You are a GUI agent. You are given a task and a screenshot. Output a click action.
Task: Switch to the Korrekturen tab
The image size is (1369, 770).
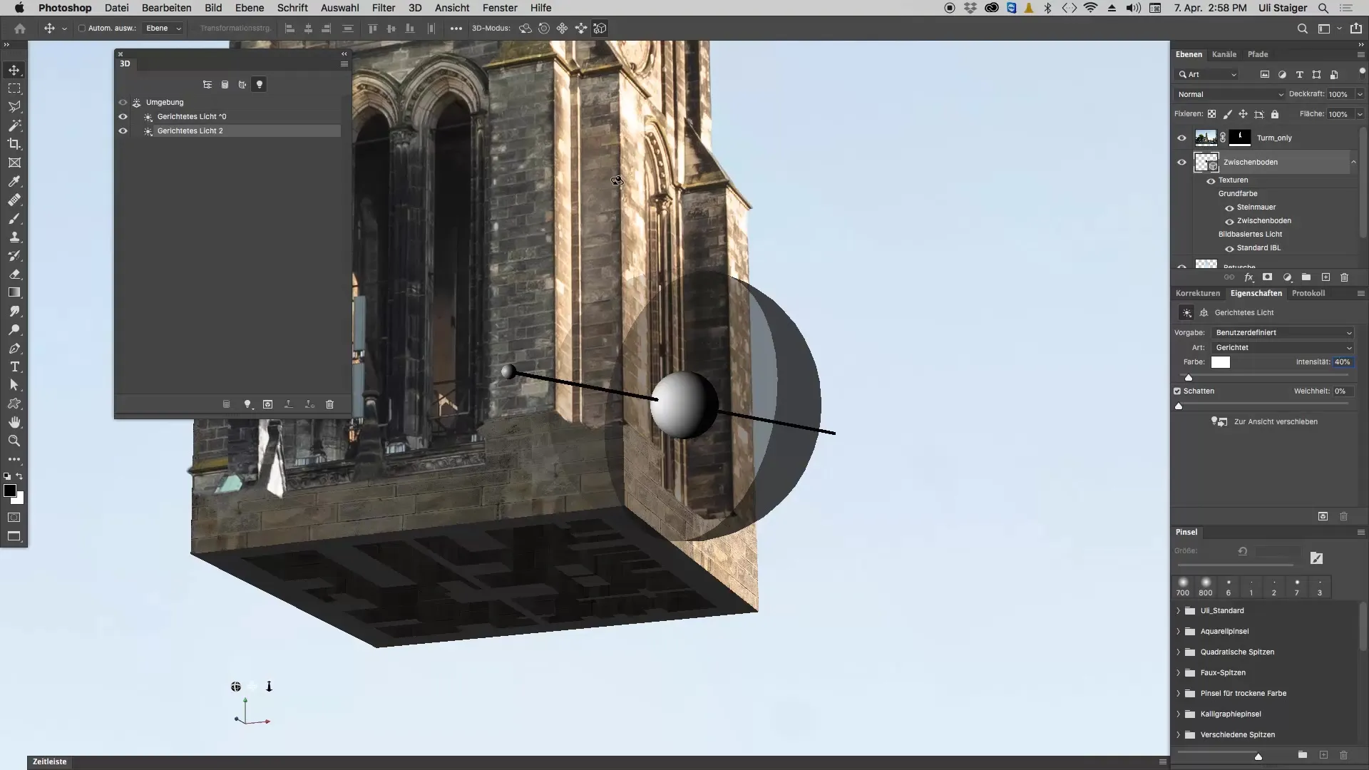coord(1197,293)
